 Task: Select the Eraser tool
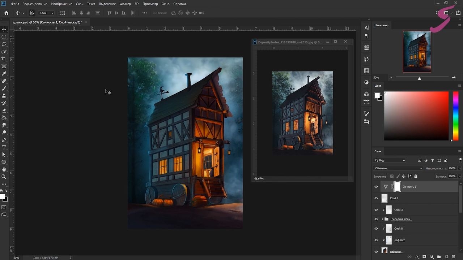pyautogui.click(x=4, y=110)
